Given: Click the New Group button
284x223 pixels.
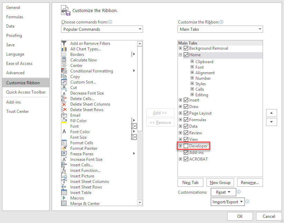Looking at the screenshot, I should point(221,183).
